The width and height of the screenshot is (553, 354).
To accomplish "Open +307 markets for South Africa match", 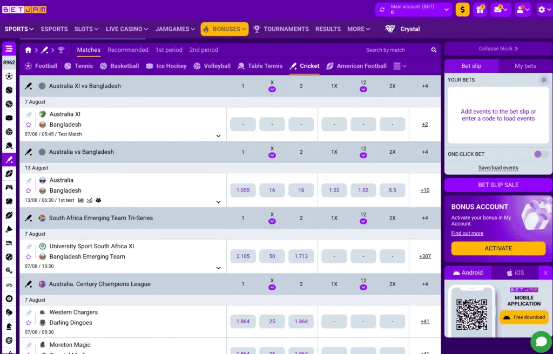I will click(x=425, y=256).
